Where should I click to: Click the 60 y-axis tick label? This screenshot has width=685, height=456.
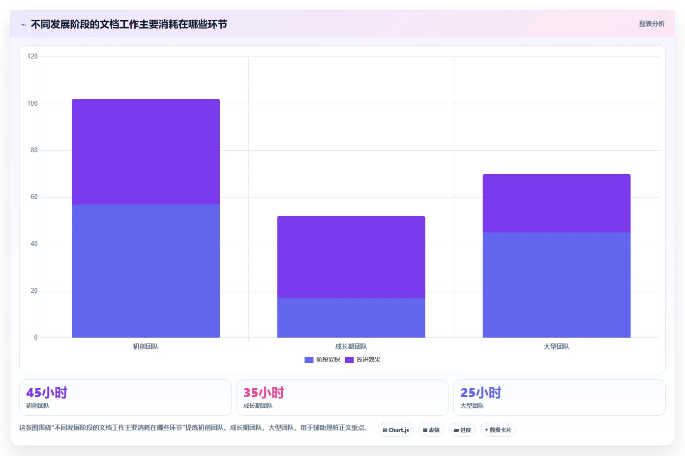tap(34, 197)
